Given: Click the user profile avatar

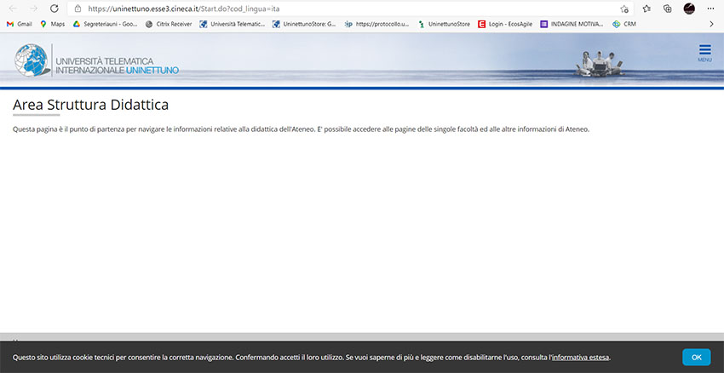Looking at the screenshot, I should [x=689, y=9].
